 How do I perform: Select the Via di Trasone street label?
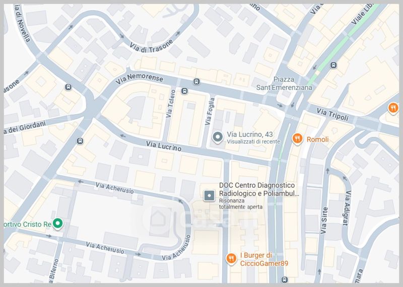pos(151,46)
